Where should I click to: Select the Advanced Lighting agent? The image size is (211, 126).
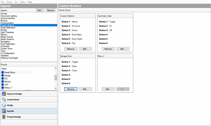pyautogui.click(x=9, y=16)
